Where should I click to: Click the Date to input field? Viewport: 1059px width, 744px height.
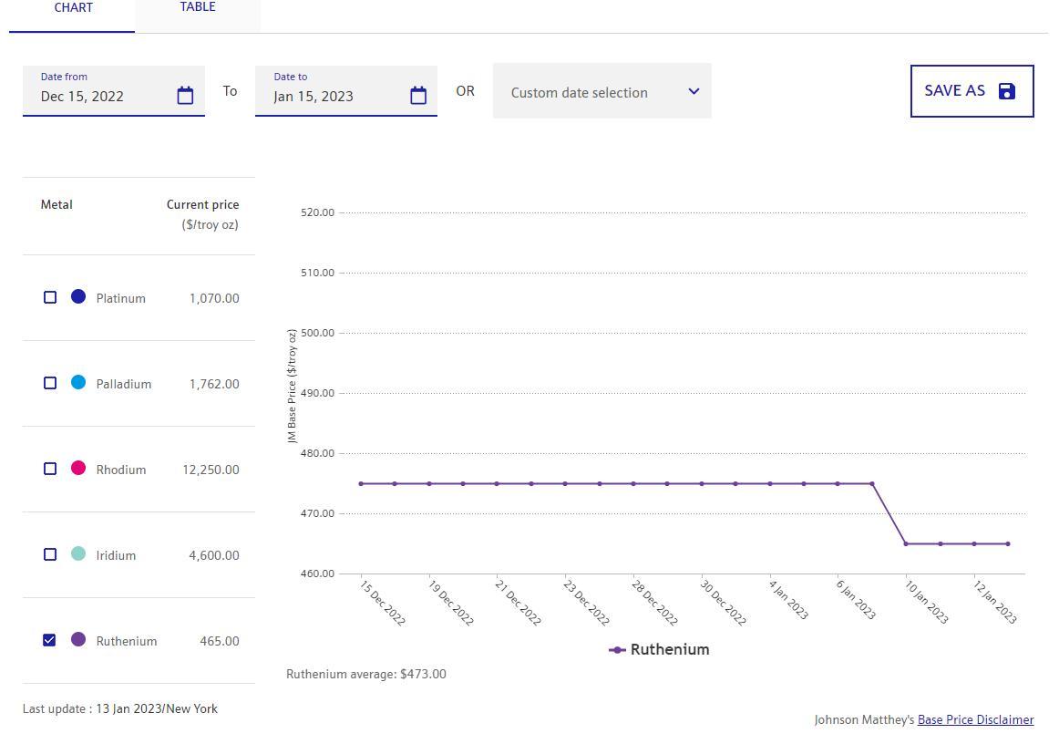[334, 96]
